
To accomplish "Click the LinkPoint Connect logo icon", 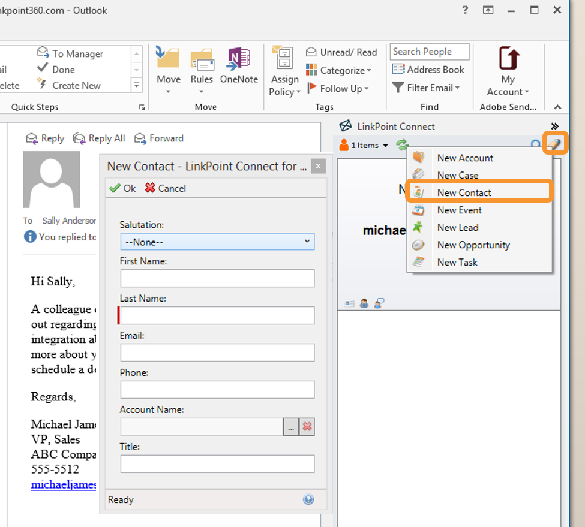I will point(346,125).
